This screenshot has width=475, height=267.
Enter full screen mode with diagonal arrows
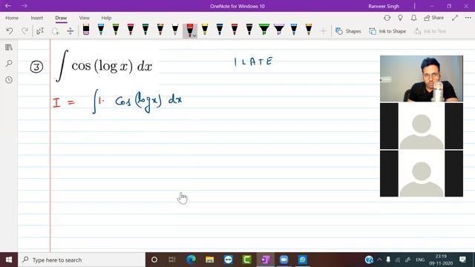pos(455,18)
